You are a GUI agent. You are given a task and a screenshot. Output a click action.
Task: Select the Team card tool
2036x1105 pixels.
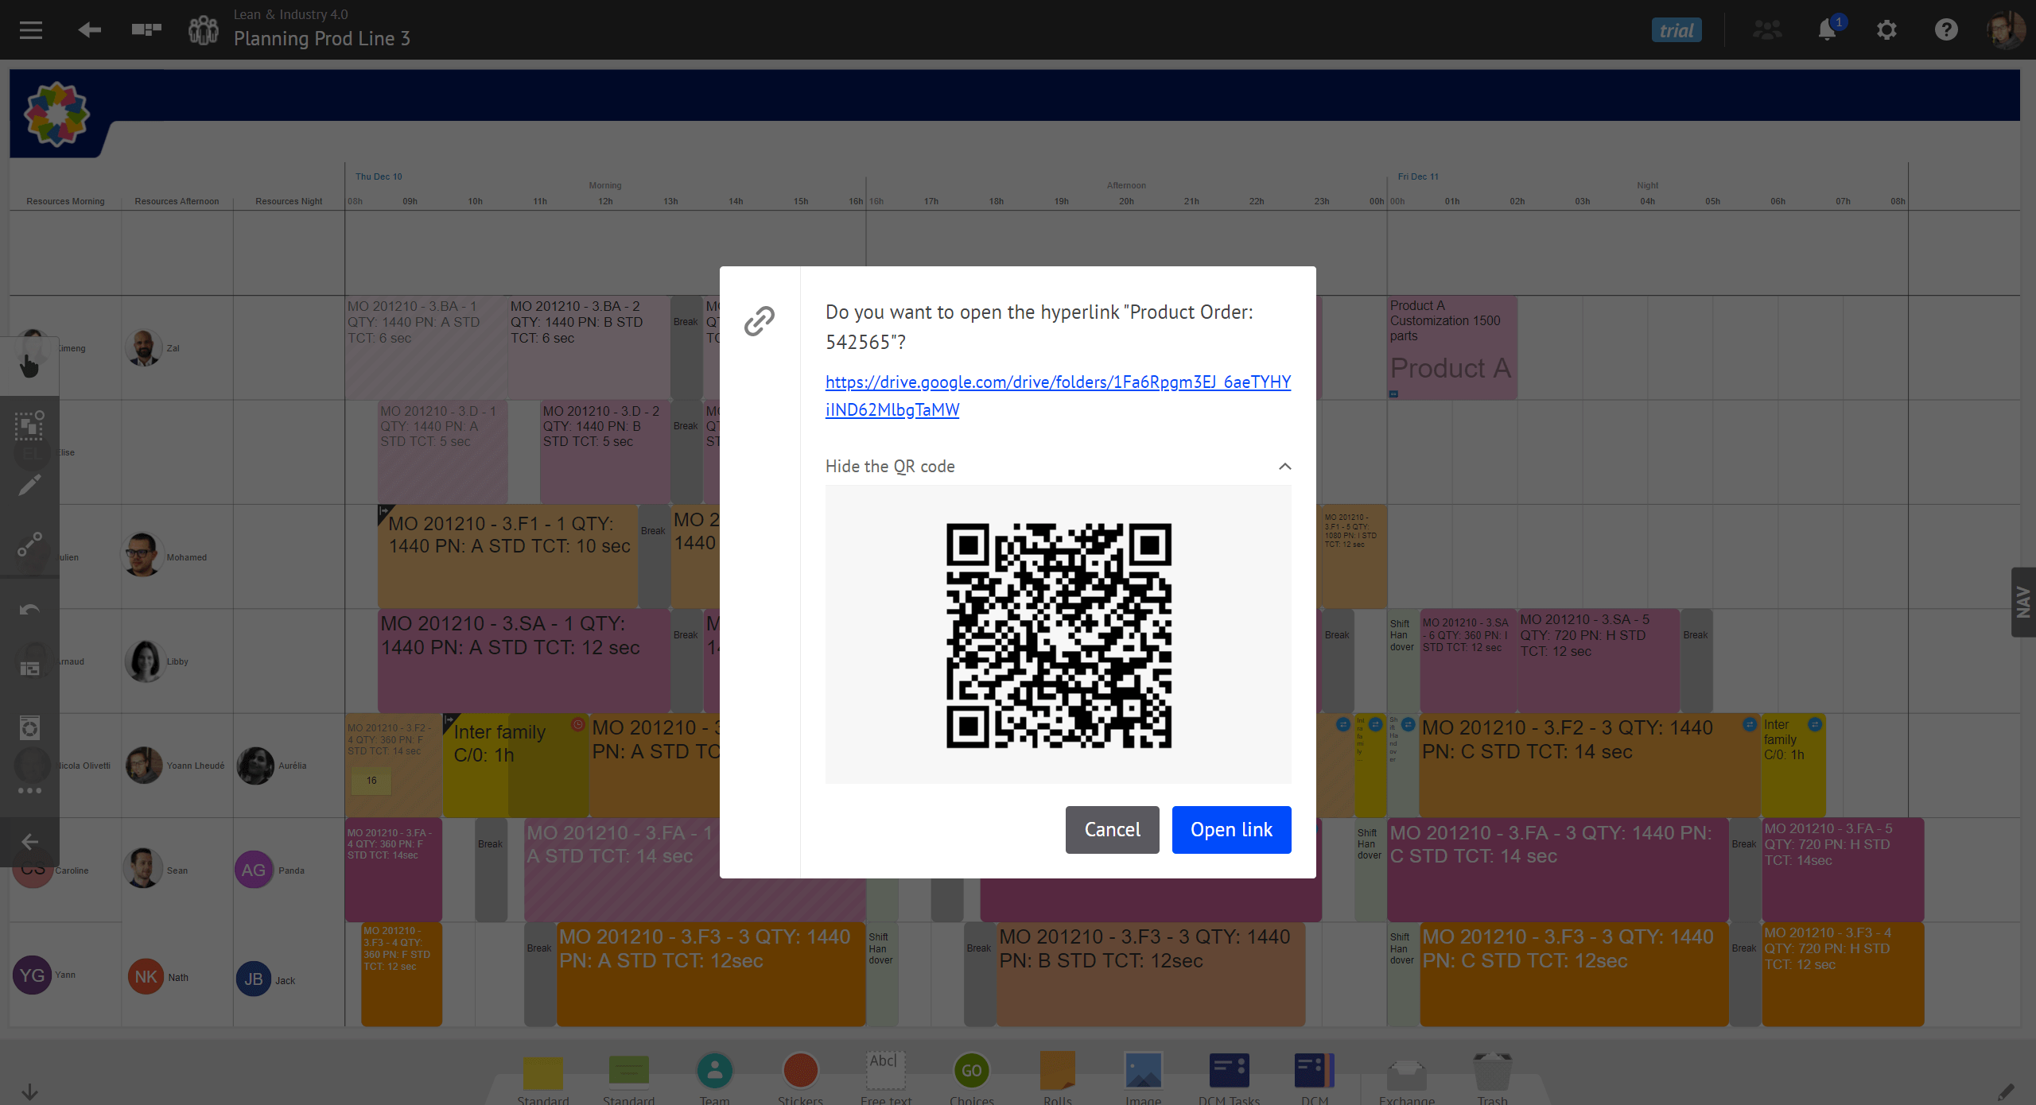point(715,1071)
